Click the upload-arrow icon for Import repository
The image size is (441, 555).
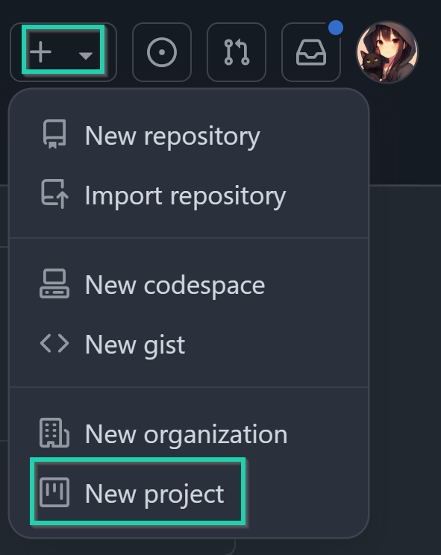click(x=54, y=194)
